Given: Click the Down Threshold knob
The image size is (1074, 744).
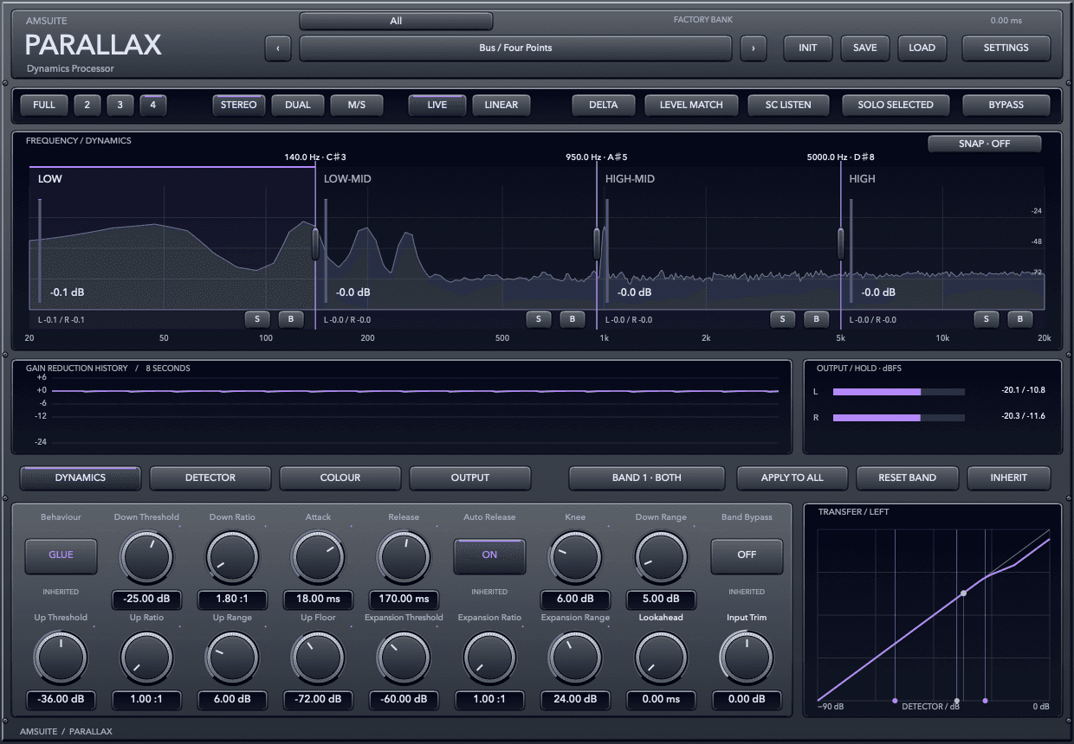Looking at the screenshot, I should (x=146, y=556).
